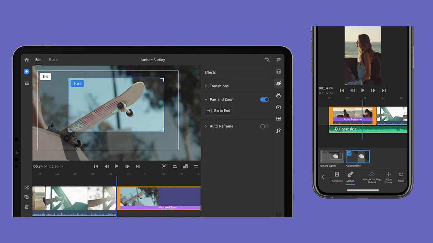Expand the Transitions section
Screen dimensions: 433x243
(x=206, y=86)
